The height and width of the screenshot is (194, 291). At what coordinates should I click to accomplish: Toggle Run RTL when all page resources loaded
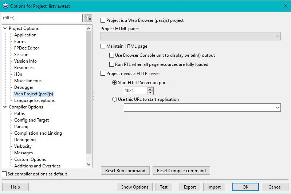coord(111,64)
